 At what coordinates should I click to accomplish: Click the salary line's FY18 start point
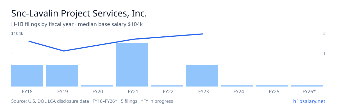29,41
